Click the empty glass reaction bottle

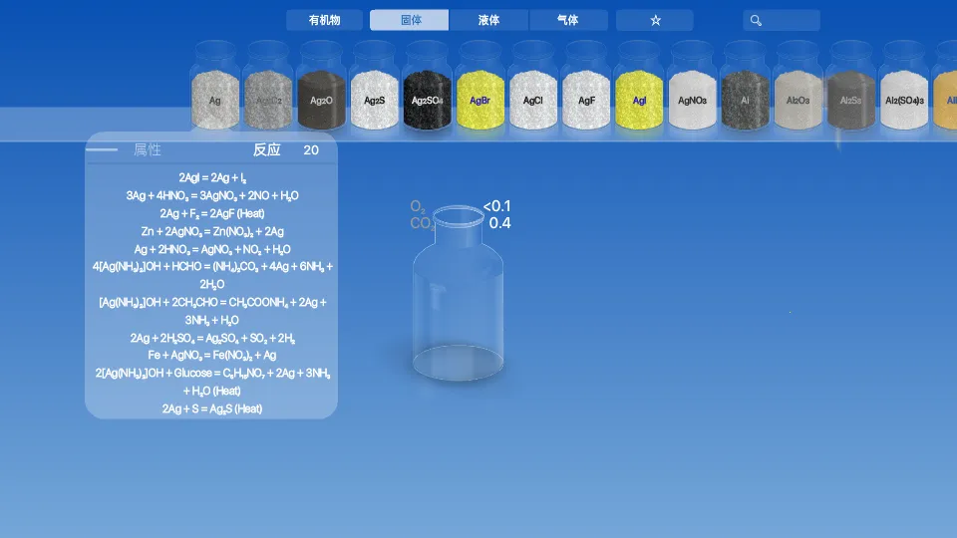pyautogui.click(x=459, y=299)
